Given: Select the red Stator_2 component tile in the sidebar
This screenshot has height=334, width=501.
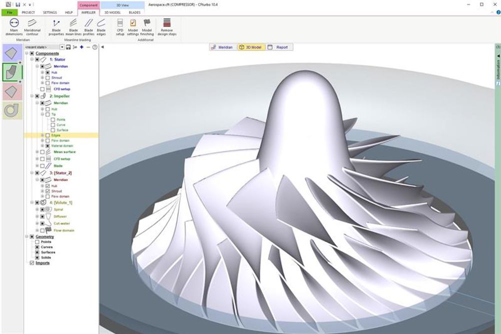Looking at the screenshot, I should click(12, 91).
